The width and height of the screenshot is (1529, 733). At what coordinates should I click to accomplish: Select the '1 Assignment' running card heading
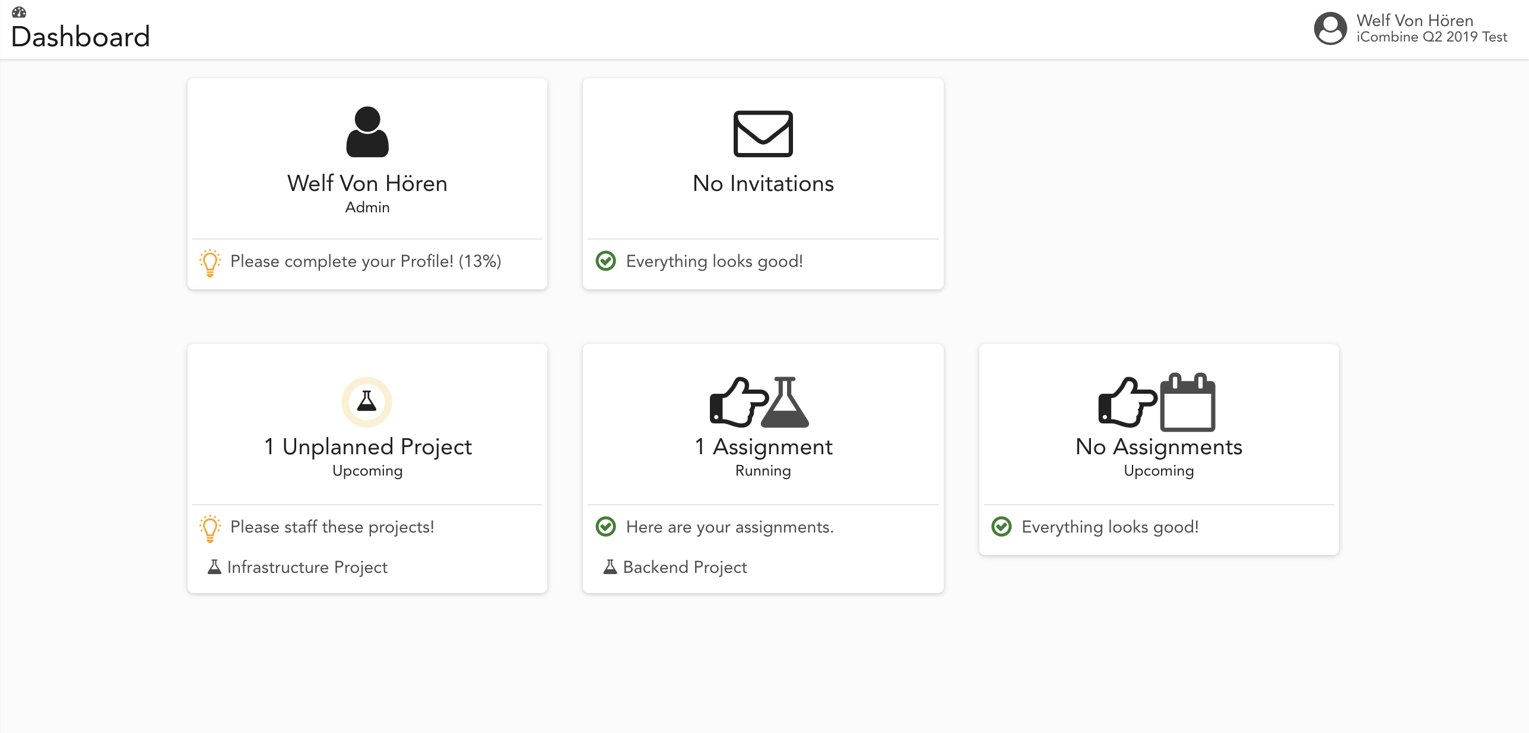(763, 447)
